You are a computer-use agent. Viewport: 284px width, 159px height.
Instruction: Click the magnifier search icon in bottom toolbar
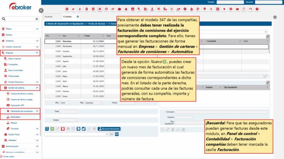(x=47, y=129)
